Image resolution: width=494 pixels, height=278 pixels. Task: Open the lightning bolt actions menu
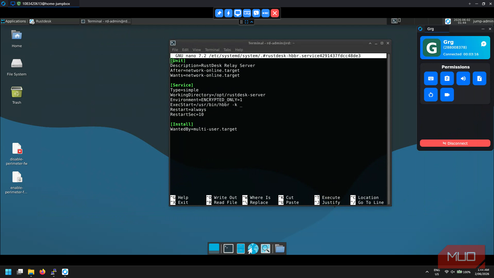[228, 13]
